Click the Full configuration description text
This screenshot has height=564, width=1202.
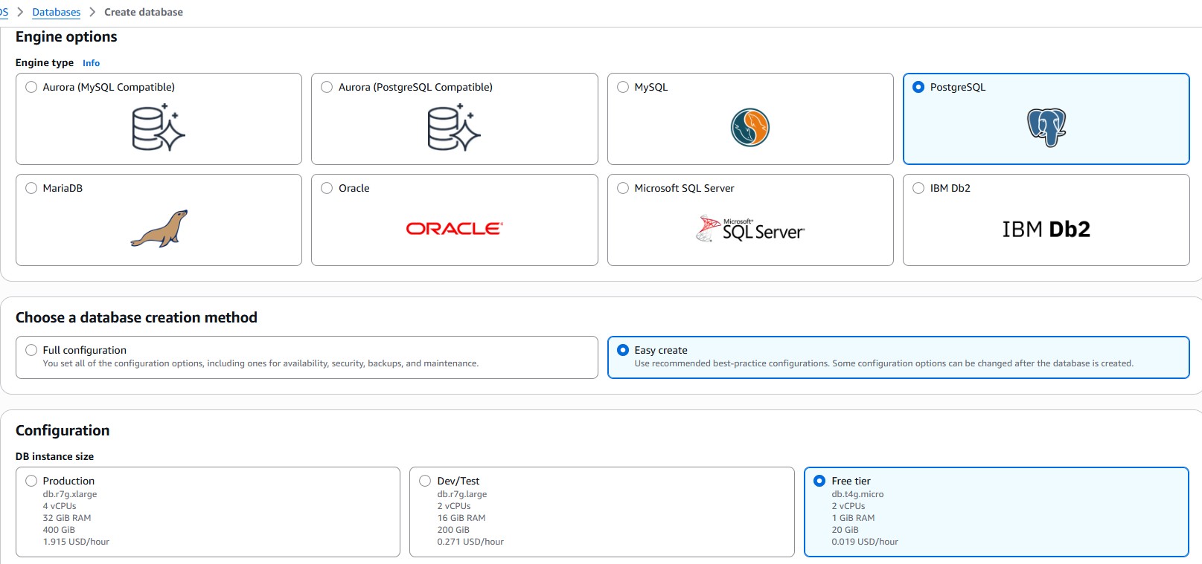(x=260, y=363)
